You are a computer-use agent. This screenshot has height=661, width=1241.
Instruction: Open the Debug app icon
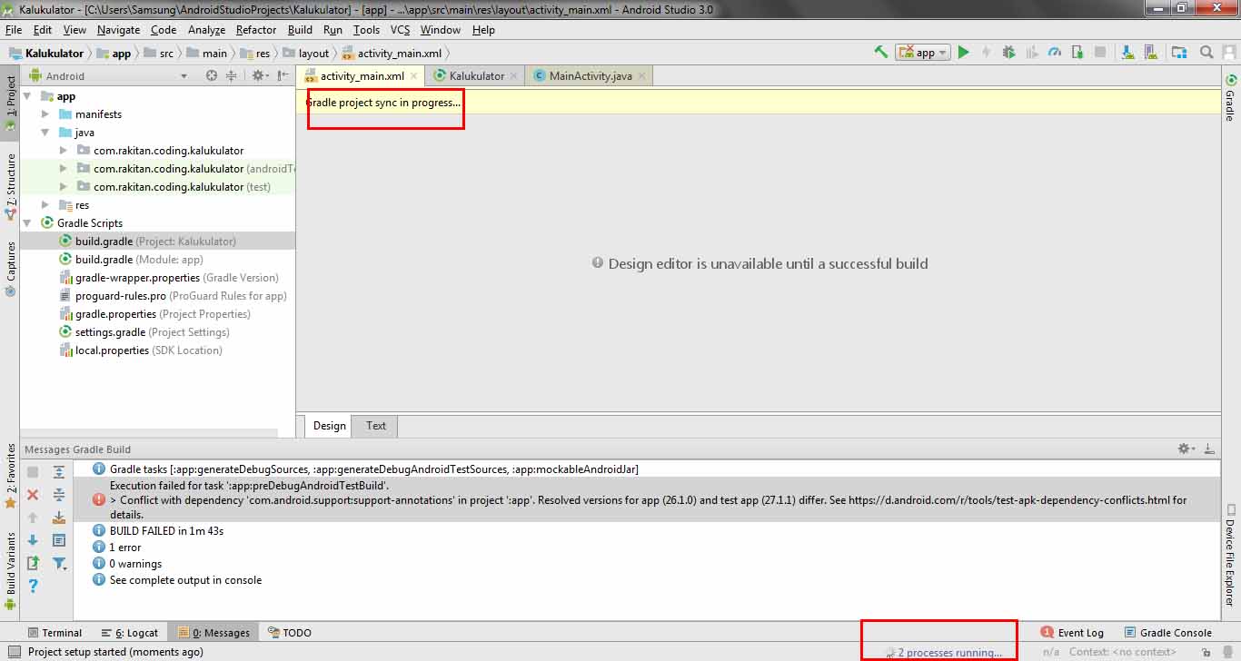pos(1008,52)
